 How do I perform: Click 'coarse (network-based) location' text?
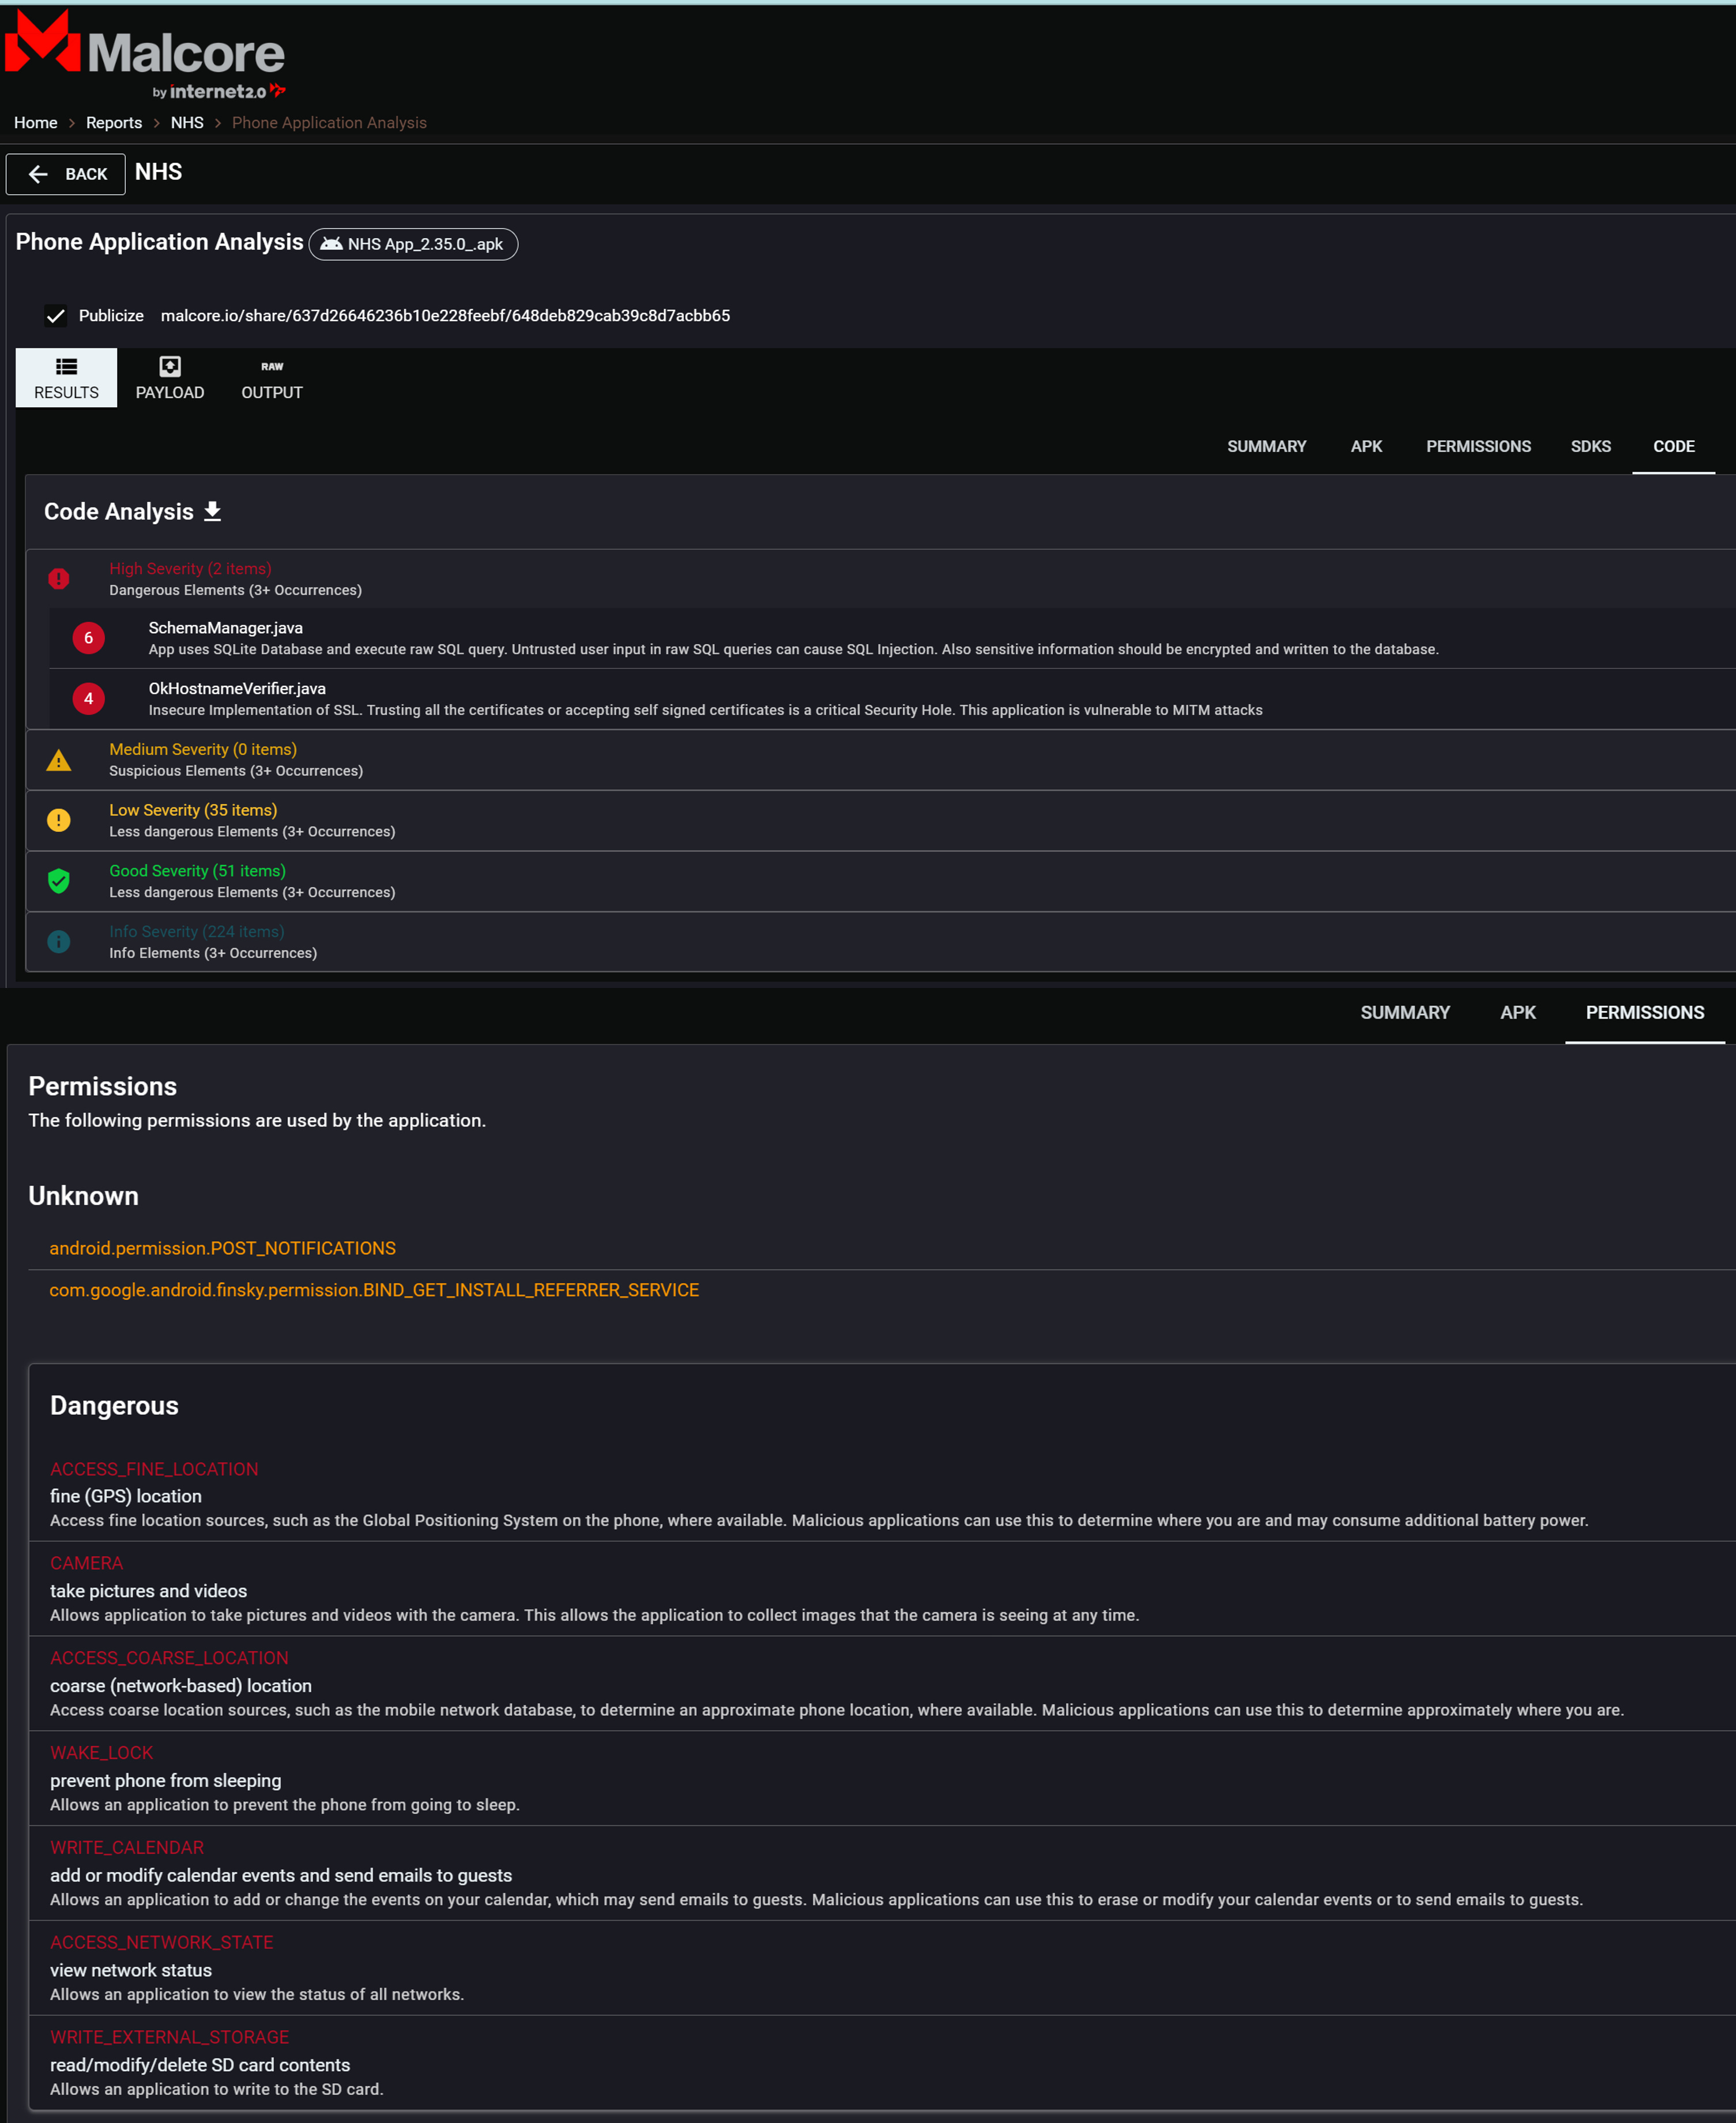coord(181,1686)
